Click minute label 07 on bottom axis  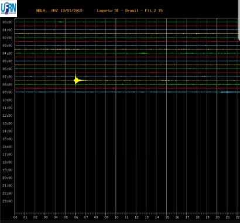[x=86, y=217]
